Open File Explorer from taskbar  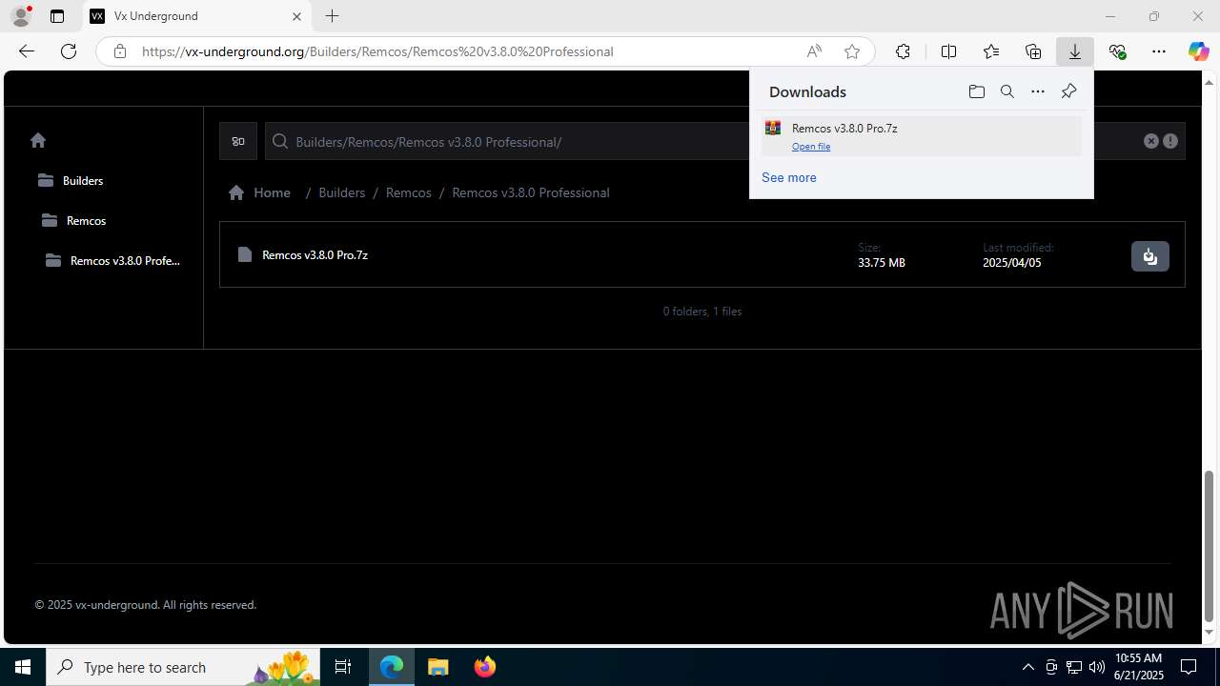(438, 667)
